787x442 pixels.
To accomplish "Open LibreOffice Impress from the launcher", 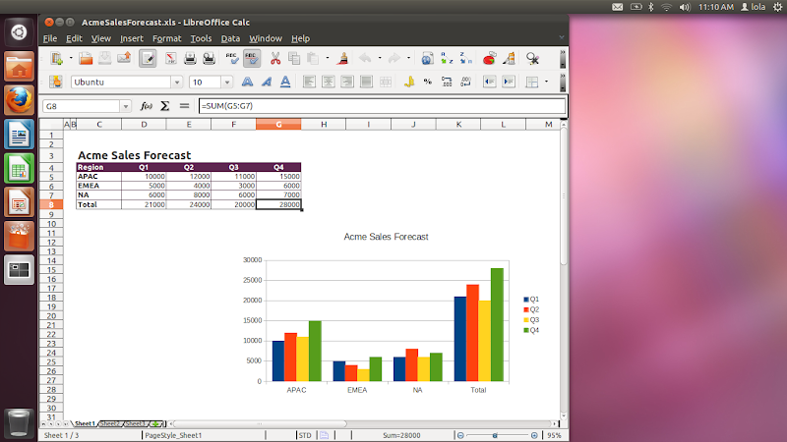I will [x=18, y=202].
